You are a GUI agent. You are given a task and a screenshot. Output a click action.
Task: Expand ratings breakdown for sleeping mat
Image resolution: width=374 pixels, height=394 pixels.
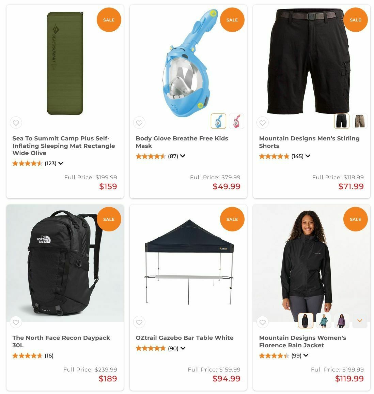(x=61, y=163)
